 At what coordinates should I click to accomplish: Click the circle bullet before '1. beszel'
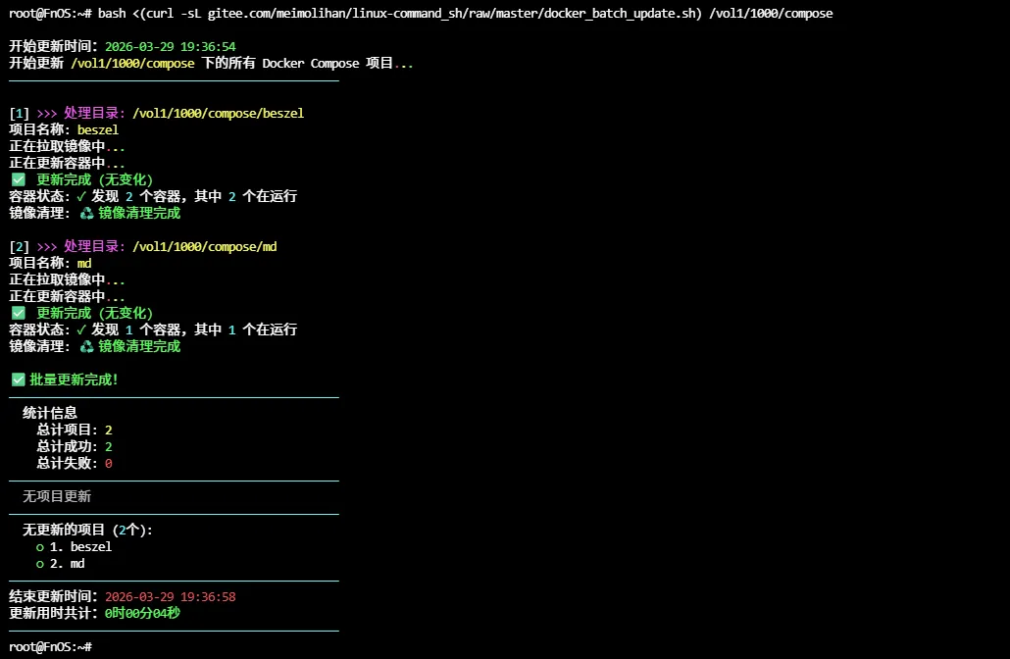pos(40,547)
